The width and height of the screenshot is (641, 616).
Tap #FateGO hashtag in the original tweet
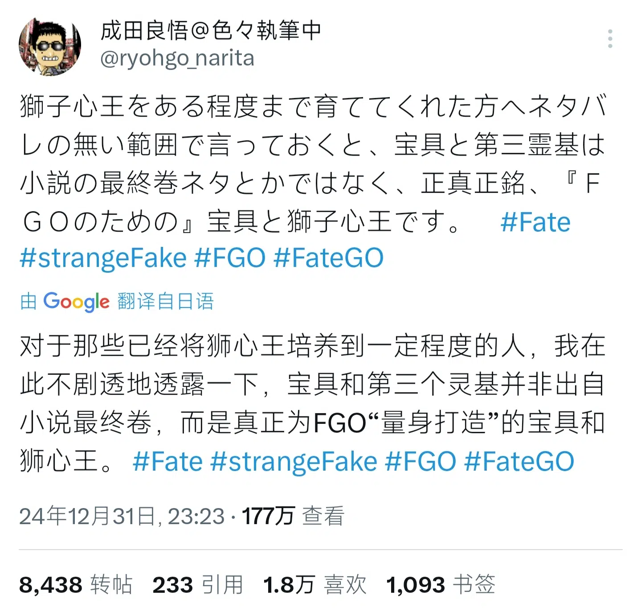328,258
